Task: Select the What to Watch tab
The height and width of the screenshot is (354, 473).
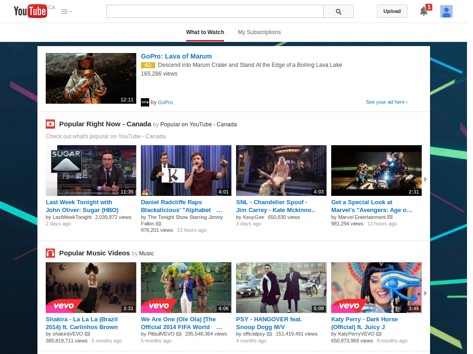Action: [x=205, y=32]
